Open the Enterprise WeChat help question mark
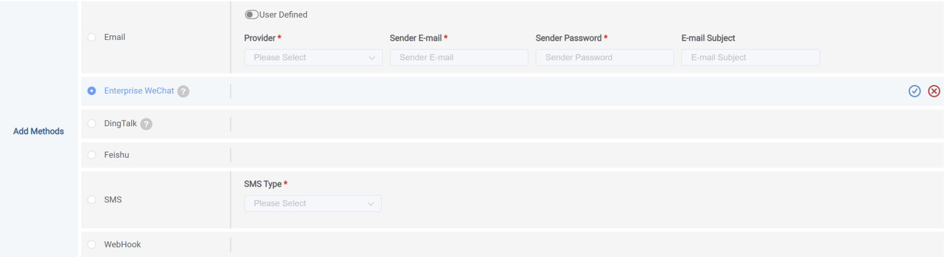 tap(184, 92)
